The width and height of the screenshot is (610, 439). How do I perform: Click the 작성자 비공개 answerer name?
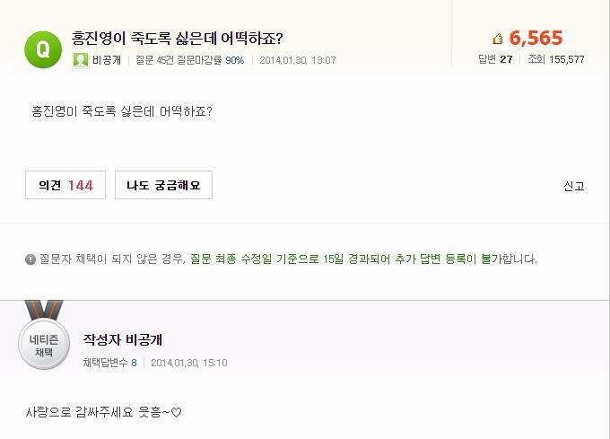pos(122,340)
